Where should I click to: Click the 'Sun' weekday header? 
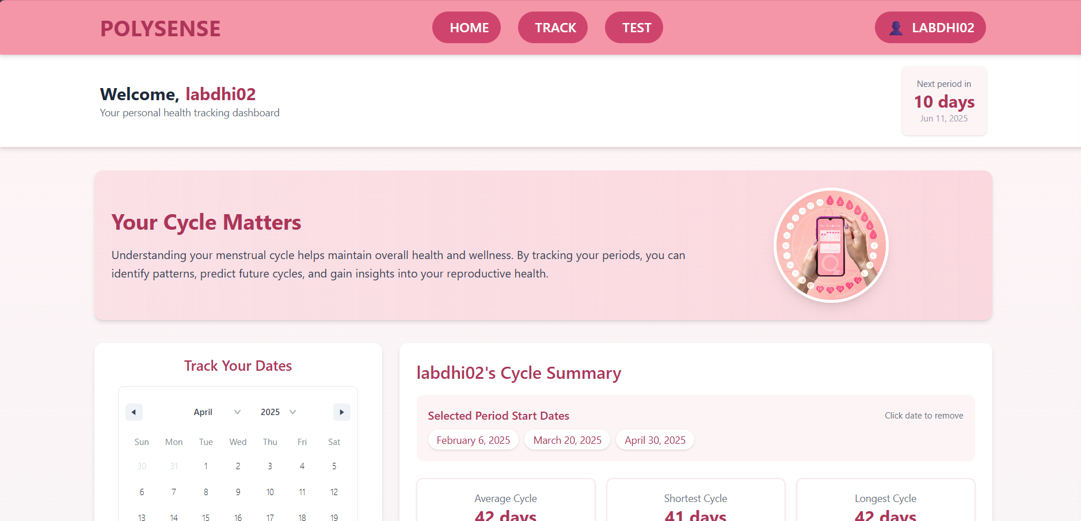tap(142, 442)
